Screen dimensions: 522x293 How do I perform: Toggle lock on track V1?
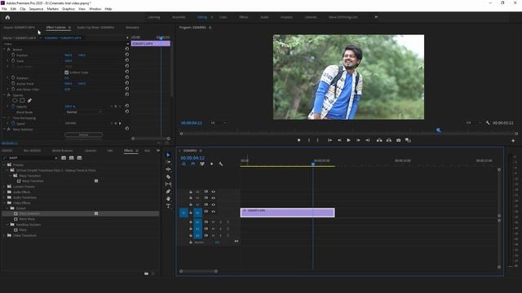point(191,212)
